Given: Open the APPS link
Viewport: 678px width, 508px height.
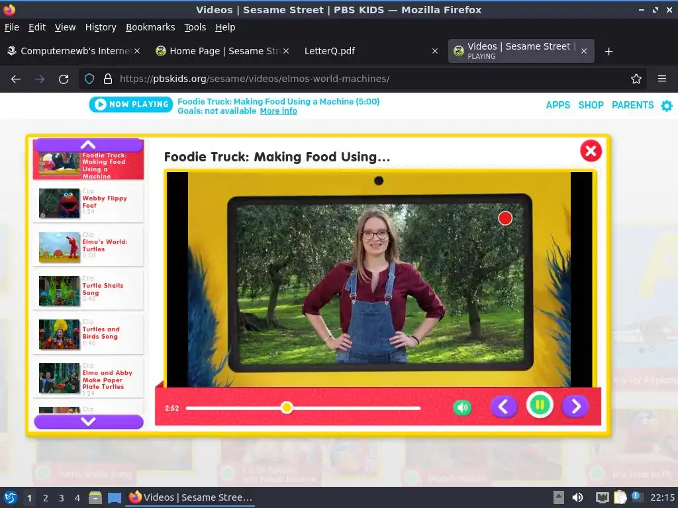Looking at the screenshot, I should point(557,105).
